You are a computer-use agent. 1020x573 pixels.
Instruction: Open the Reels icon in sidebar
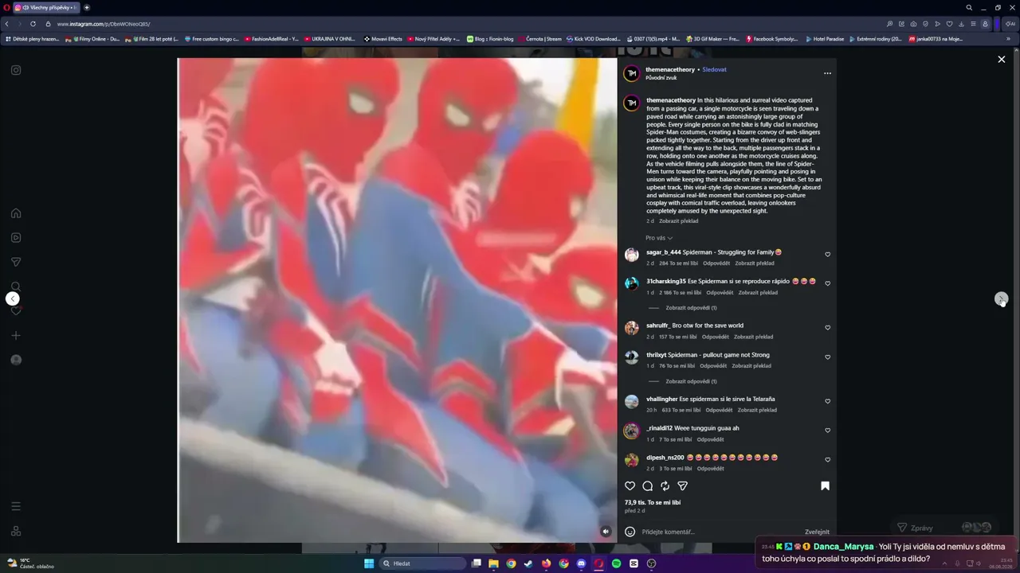pyautogui.click(x=16, y=237)
